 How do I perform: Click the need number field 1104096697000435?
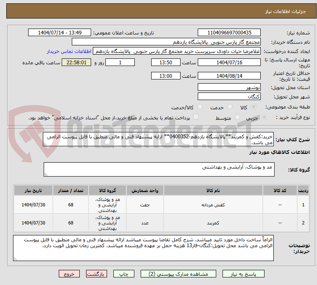pyautogui.click(x=229, y=33)
